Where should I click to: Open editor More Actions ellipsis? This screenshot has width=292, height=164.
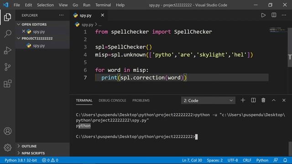pyautogui.click(x=284, y=15)
